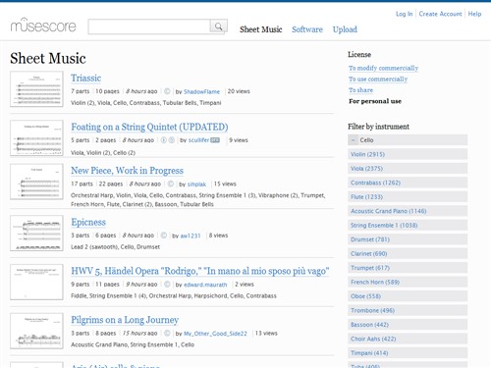Visit user ShadowFlame's profile
The height and width of the screenshot is (368, 491).
point(201,91)
